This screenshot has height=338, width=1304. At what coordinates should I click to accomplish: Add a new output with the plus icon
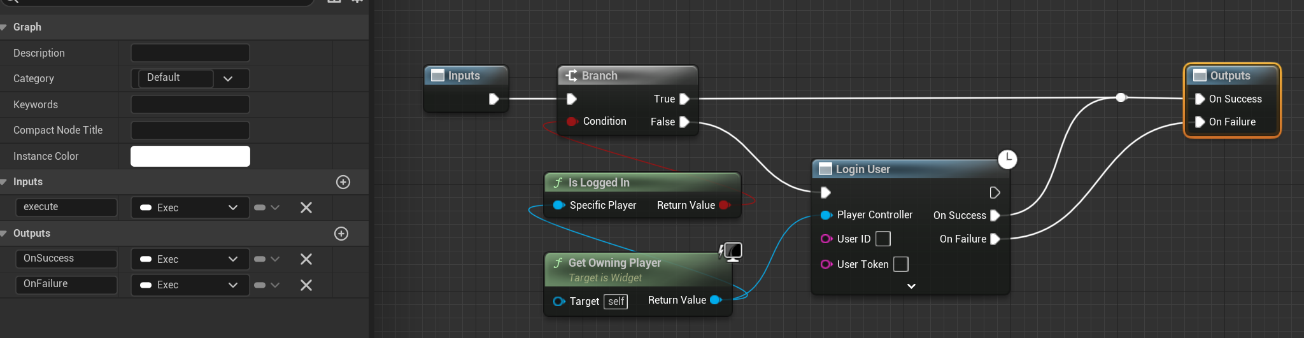pos(341,234)
